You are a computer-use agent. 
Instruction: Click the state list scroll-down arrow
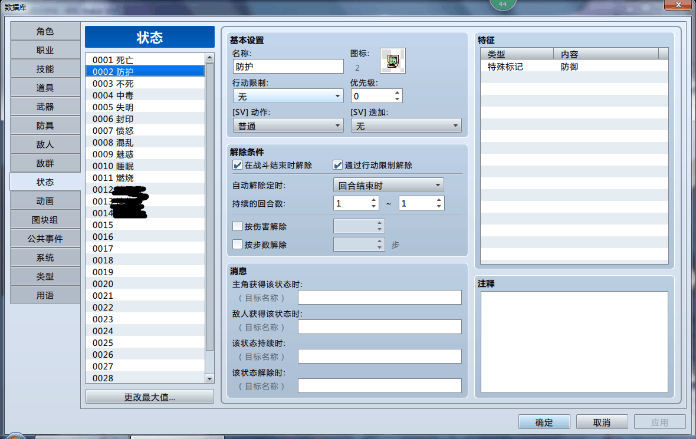210,379
